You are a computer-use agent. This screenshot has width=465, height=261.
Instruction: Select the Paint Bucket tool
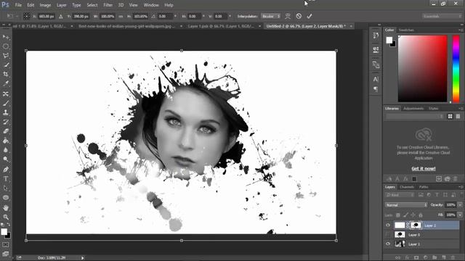[6, 141]
